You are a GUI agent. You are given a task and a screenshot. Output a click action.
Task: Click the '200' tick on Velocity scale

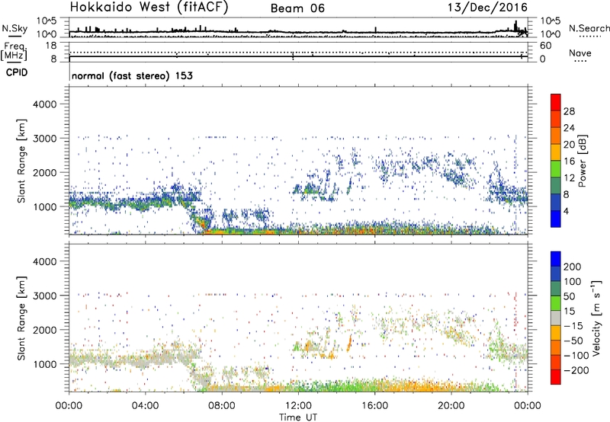tap(573, 267)
